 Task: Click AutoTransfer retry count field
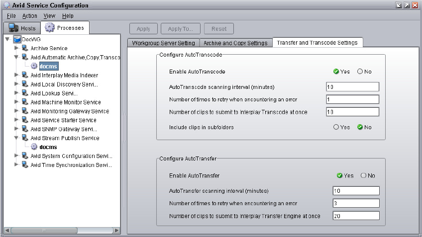356,203
